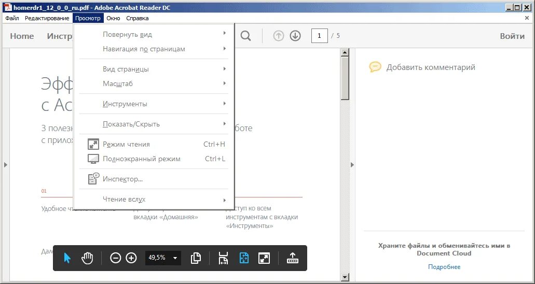Image resolution: width=535 pixels, height=284 pixels.
Task: Open the search magnifier
Action: [245, 36]
